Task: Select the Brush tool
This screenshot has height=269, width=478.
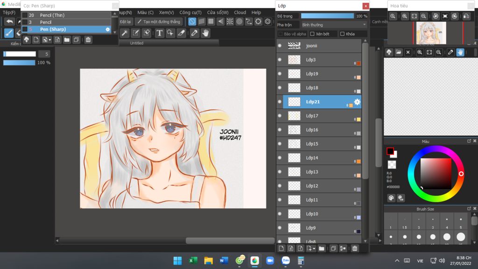Action: click(9, 33)
